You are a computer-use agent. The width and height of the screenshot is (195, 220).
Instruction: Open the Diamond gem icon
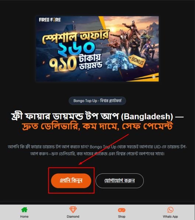click(73, 210)
